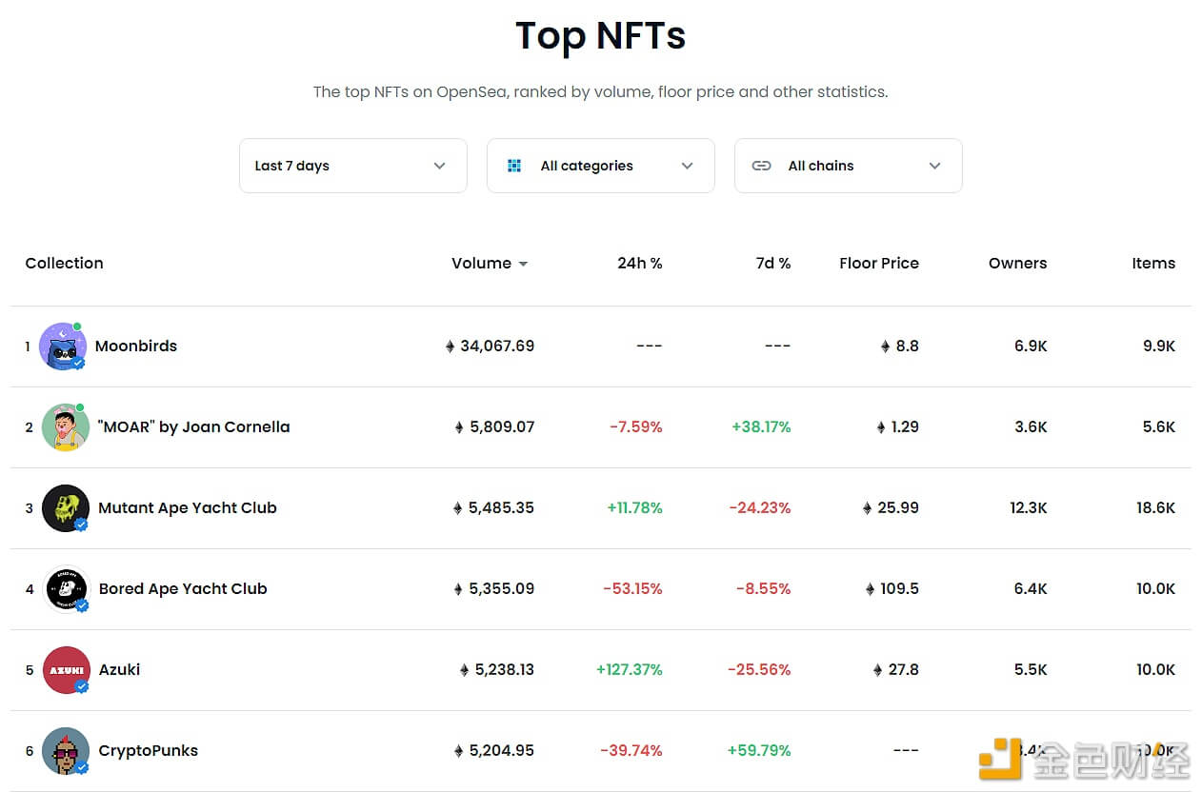The width and height of the screenshot is (1202, 792).
Task: Click the Ethereum icon beside floor price 1.29
Action: coord(881,427)
